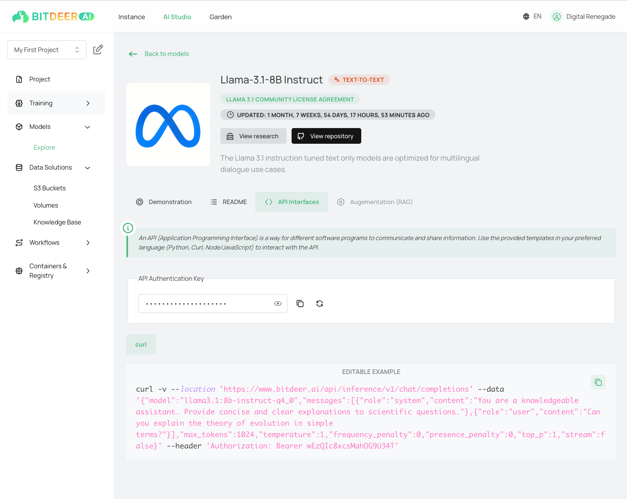Expand Containers & Registry chevron

click(x=88, y=271)
